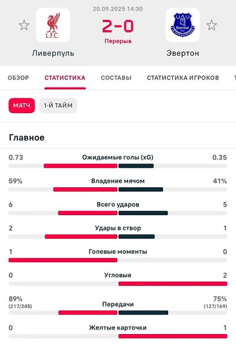Tap the Ожидаемые голы (xG) stat row

pos(118,161)
